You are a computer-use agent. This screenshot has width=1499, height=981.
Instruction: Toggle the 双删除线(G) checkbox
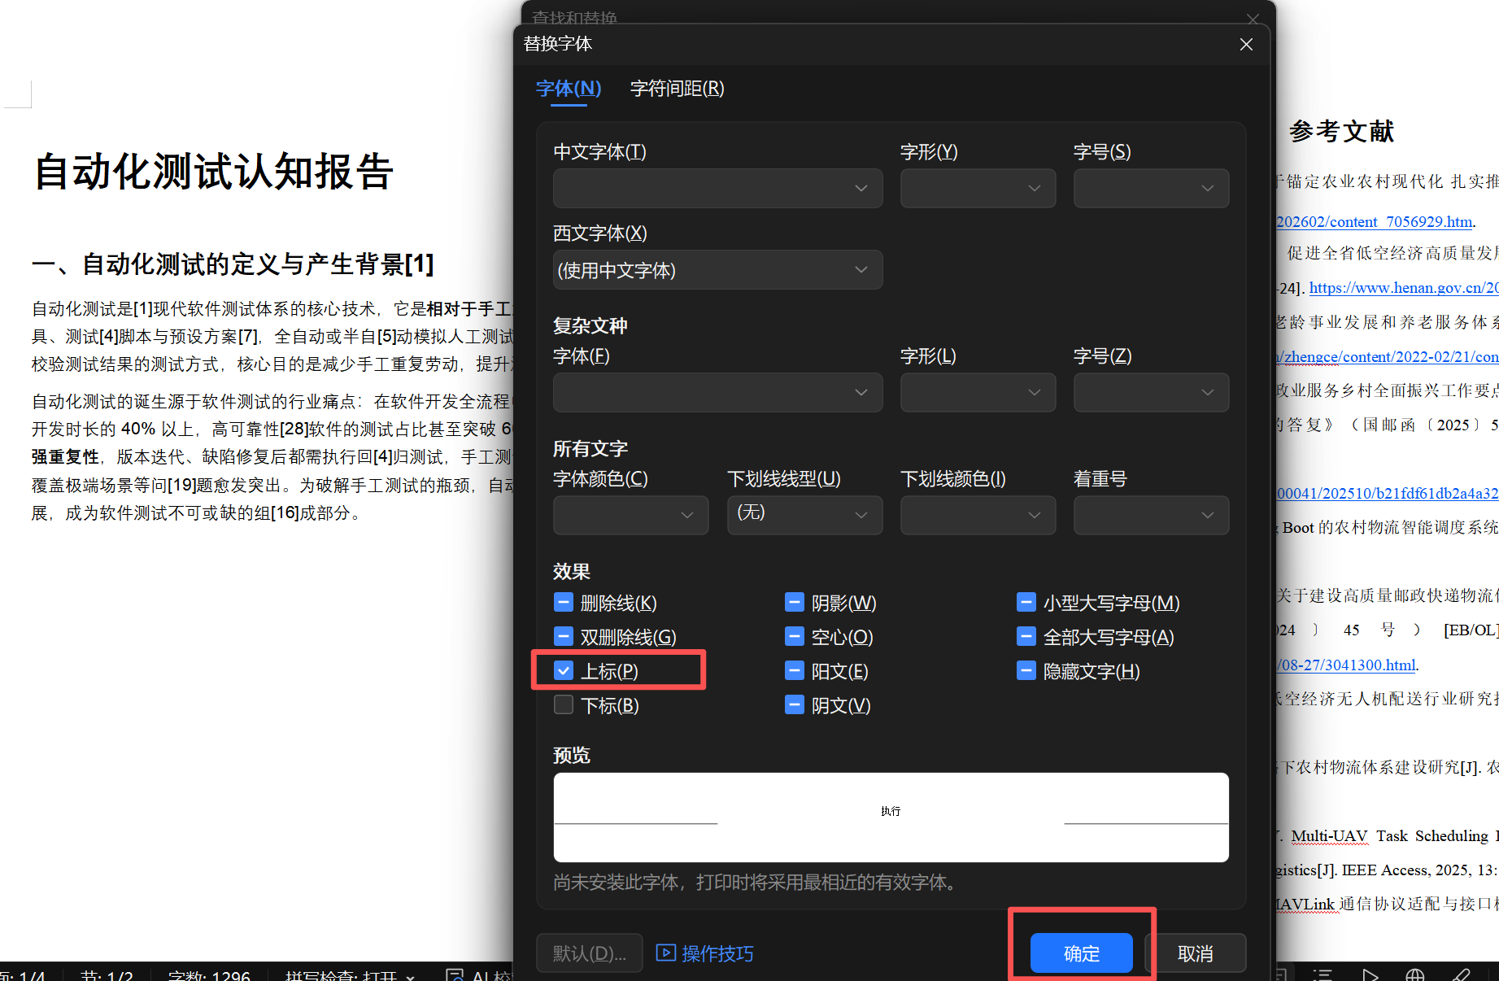click(564, 636)
